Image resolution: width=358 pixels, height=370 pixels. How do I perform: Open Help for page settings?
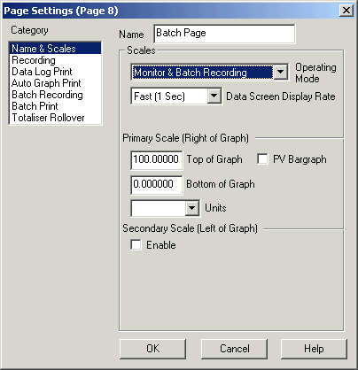click(314, 349)
